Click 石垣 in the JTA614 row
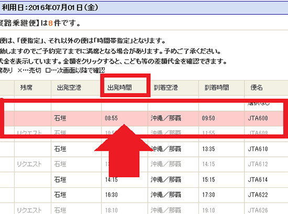Screen dimensions: 288x214 click(x=60, y=179)
